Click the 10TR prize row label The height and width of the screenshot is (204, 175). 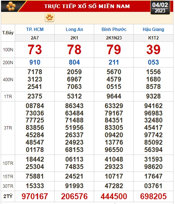[8, 163]
